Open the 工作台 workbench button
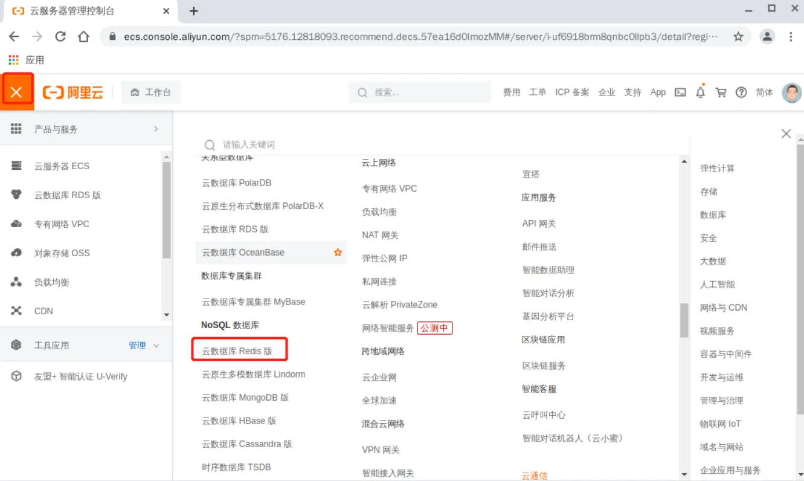 click(x=151, y=92)
